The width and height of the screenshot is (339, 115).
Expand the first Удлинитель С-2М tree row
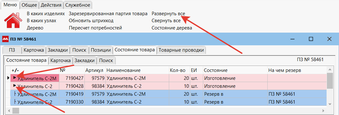click(15, 77)
